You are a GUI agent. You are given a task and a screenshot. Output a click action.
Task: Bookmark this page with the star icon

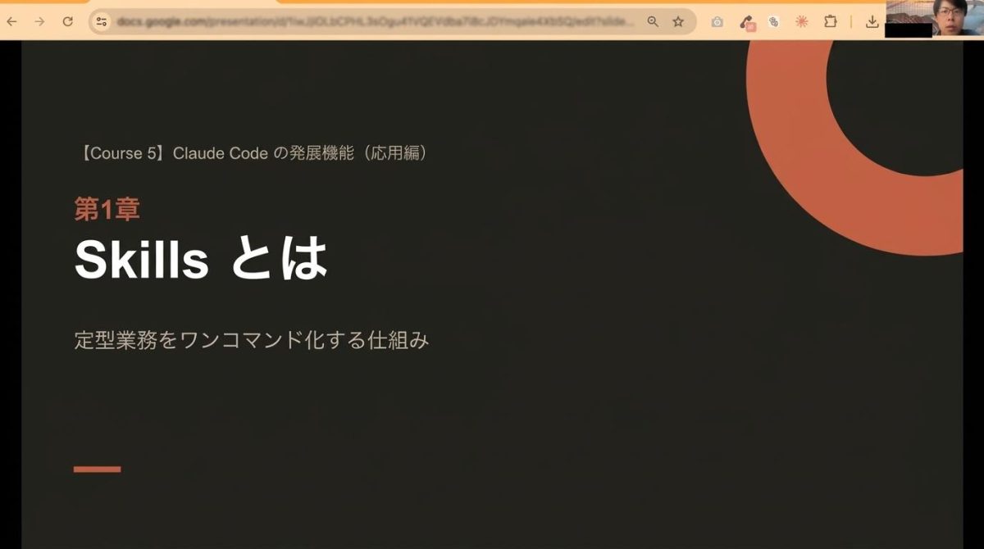tap(678, 22)
